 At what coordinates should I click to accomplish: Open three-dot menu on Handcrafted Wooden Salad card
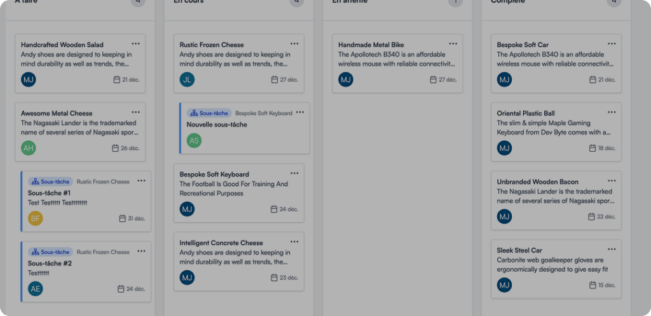point(135,44)
